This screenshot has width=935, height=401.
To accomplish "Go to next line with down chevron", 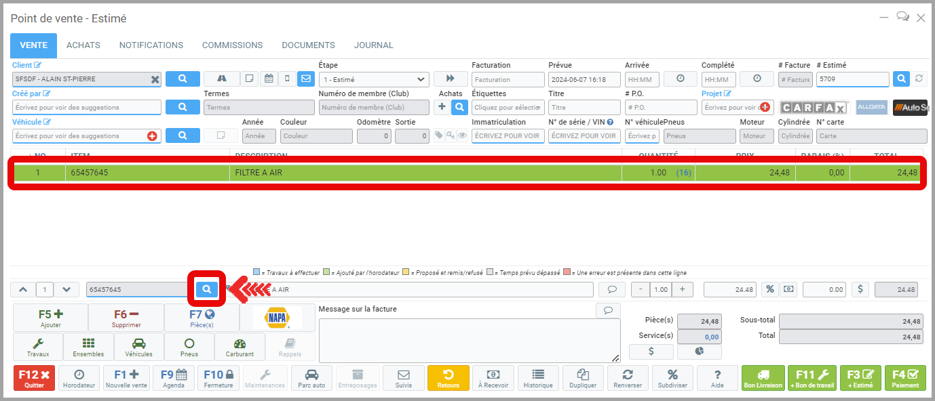I will (x=66, y=289).
